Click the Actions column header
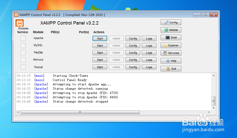 [x=99, y=32]
